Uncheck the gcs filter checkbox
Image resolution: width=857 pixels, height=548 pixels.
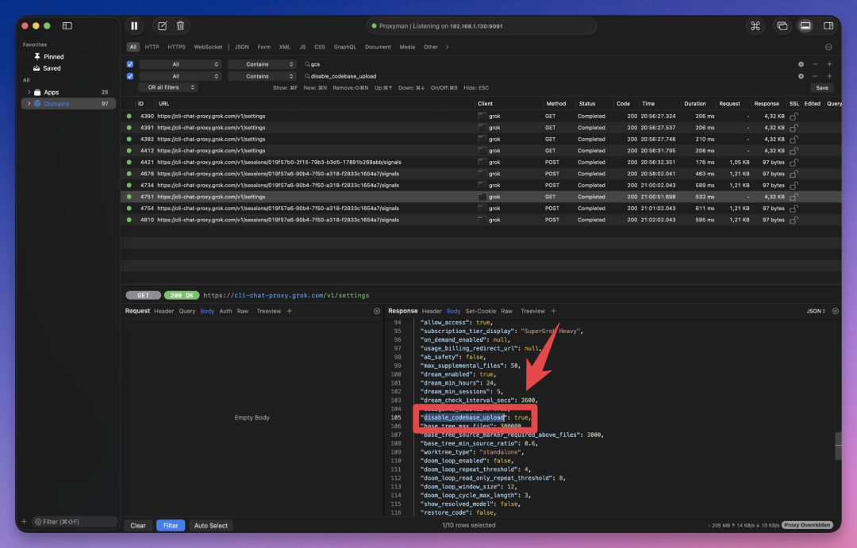click(130, 64)
